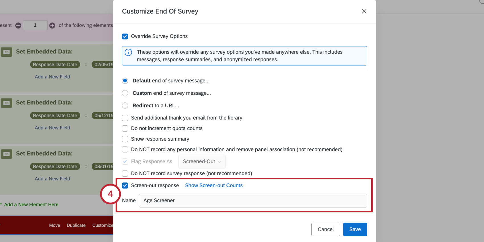This screenshot has height=242, width=484.
Task: Click Response Date field in the 02/05 block
Action: [x=55, y=65]
